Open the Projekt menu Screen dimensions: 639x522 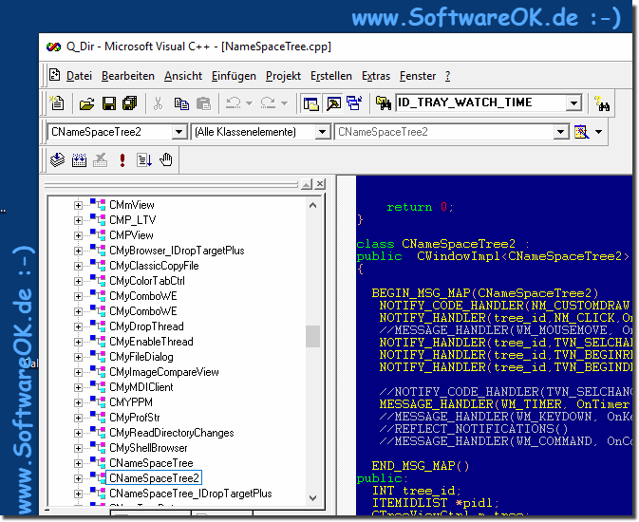click(283, 76)
